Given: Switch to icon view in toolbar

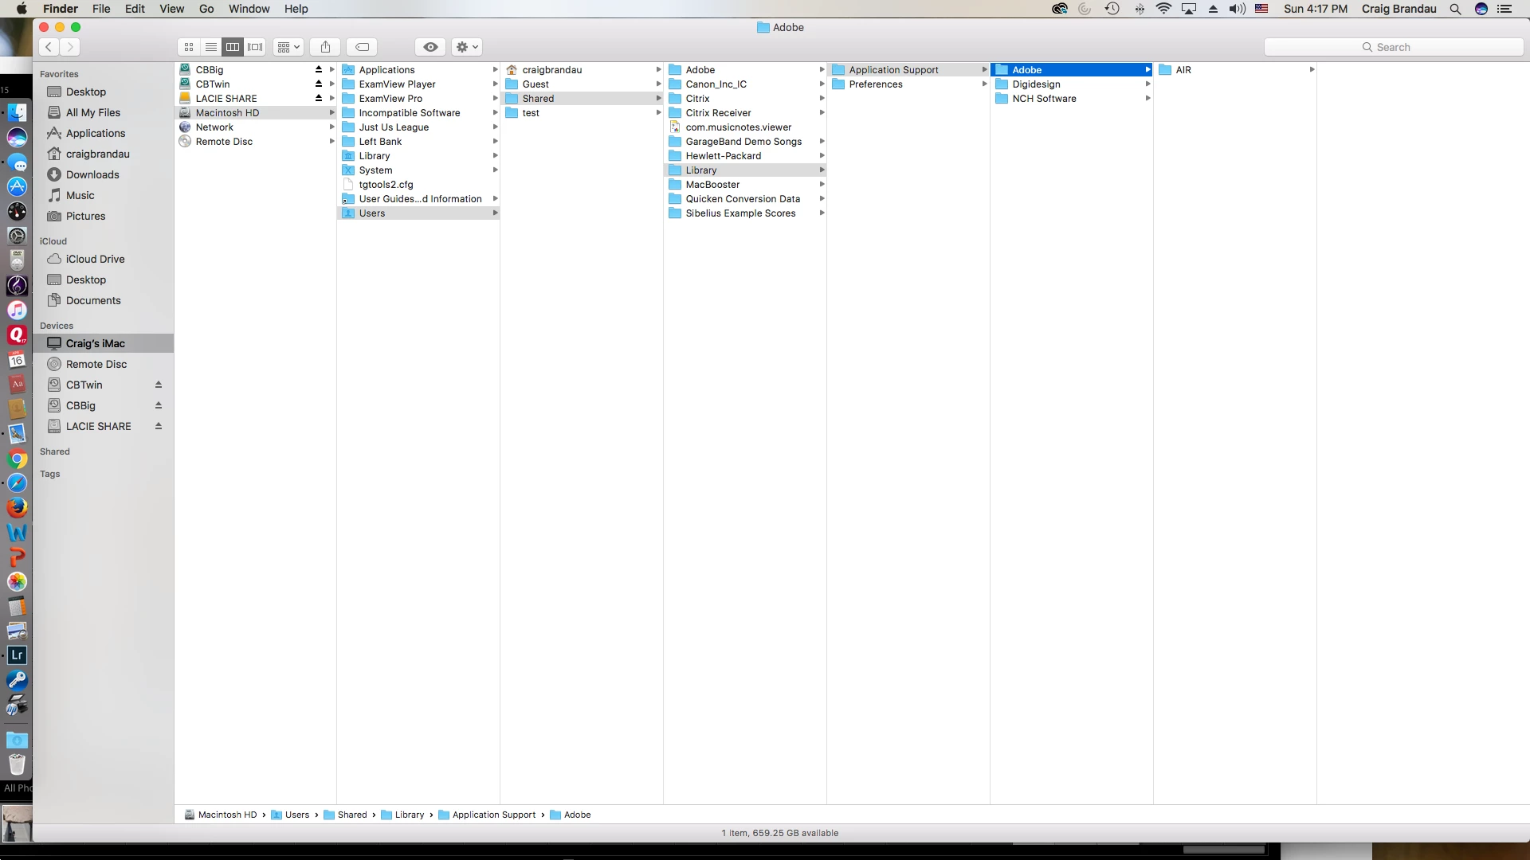Looking at the screenshot, I should [x=189, y=47].
